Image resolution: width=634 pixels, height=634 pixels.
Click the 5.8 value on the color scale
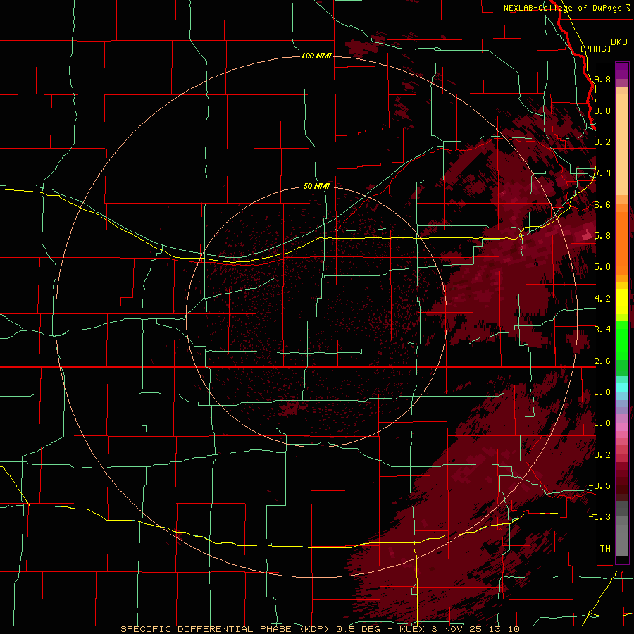602,235
